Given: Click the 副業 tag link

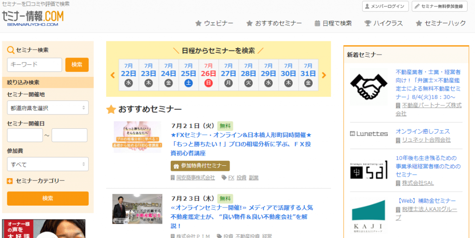Looking at the screenshot, I should [254, 177].
